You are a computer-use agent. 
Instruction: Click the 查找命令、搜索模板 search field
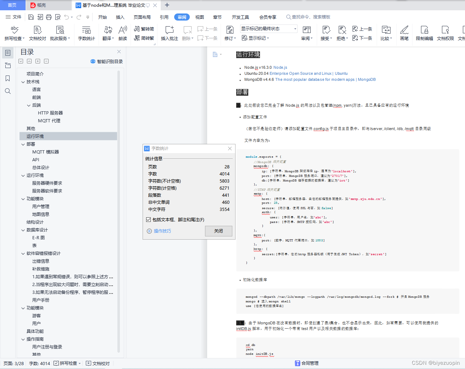(309, 17)
